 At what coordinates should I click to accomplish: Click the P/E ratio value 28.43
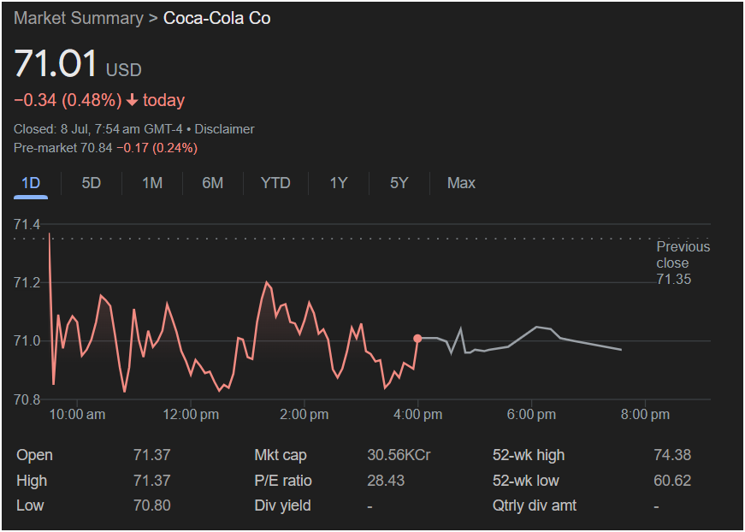click(386, 481)
